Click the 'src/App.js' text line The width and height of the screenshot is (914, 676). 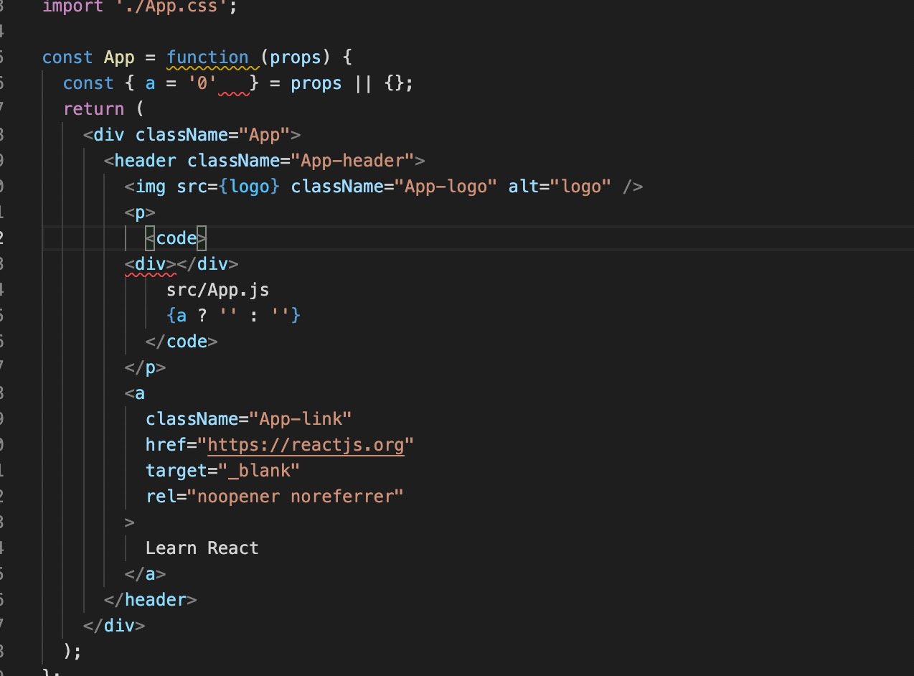(218, 290)
